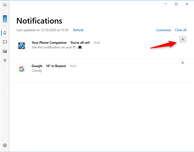The width and height of the screenshot is (194, 152).
Task: Refresh the notifications list
Action: 78,30
